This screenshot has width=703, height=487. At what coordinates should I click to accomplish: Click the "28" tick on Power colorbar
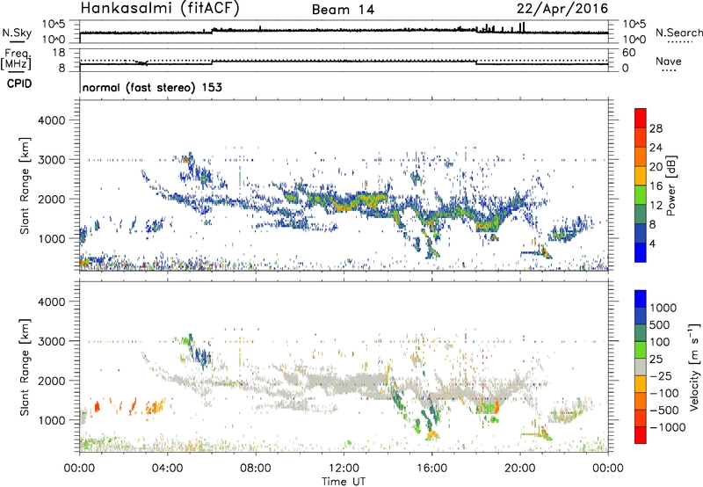[x=656, y=128]
